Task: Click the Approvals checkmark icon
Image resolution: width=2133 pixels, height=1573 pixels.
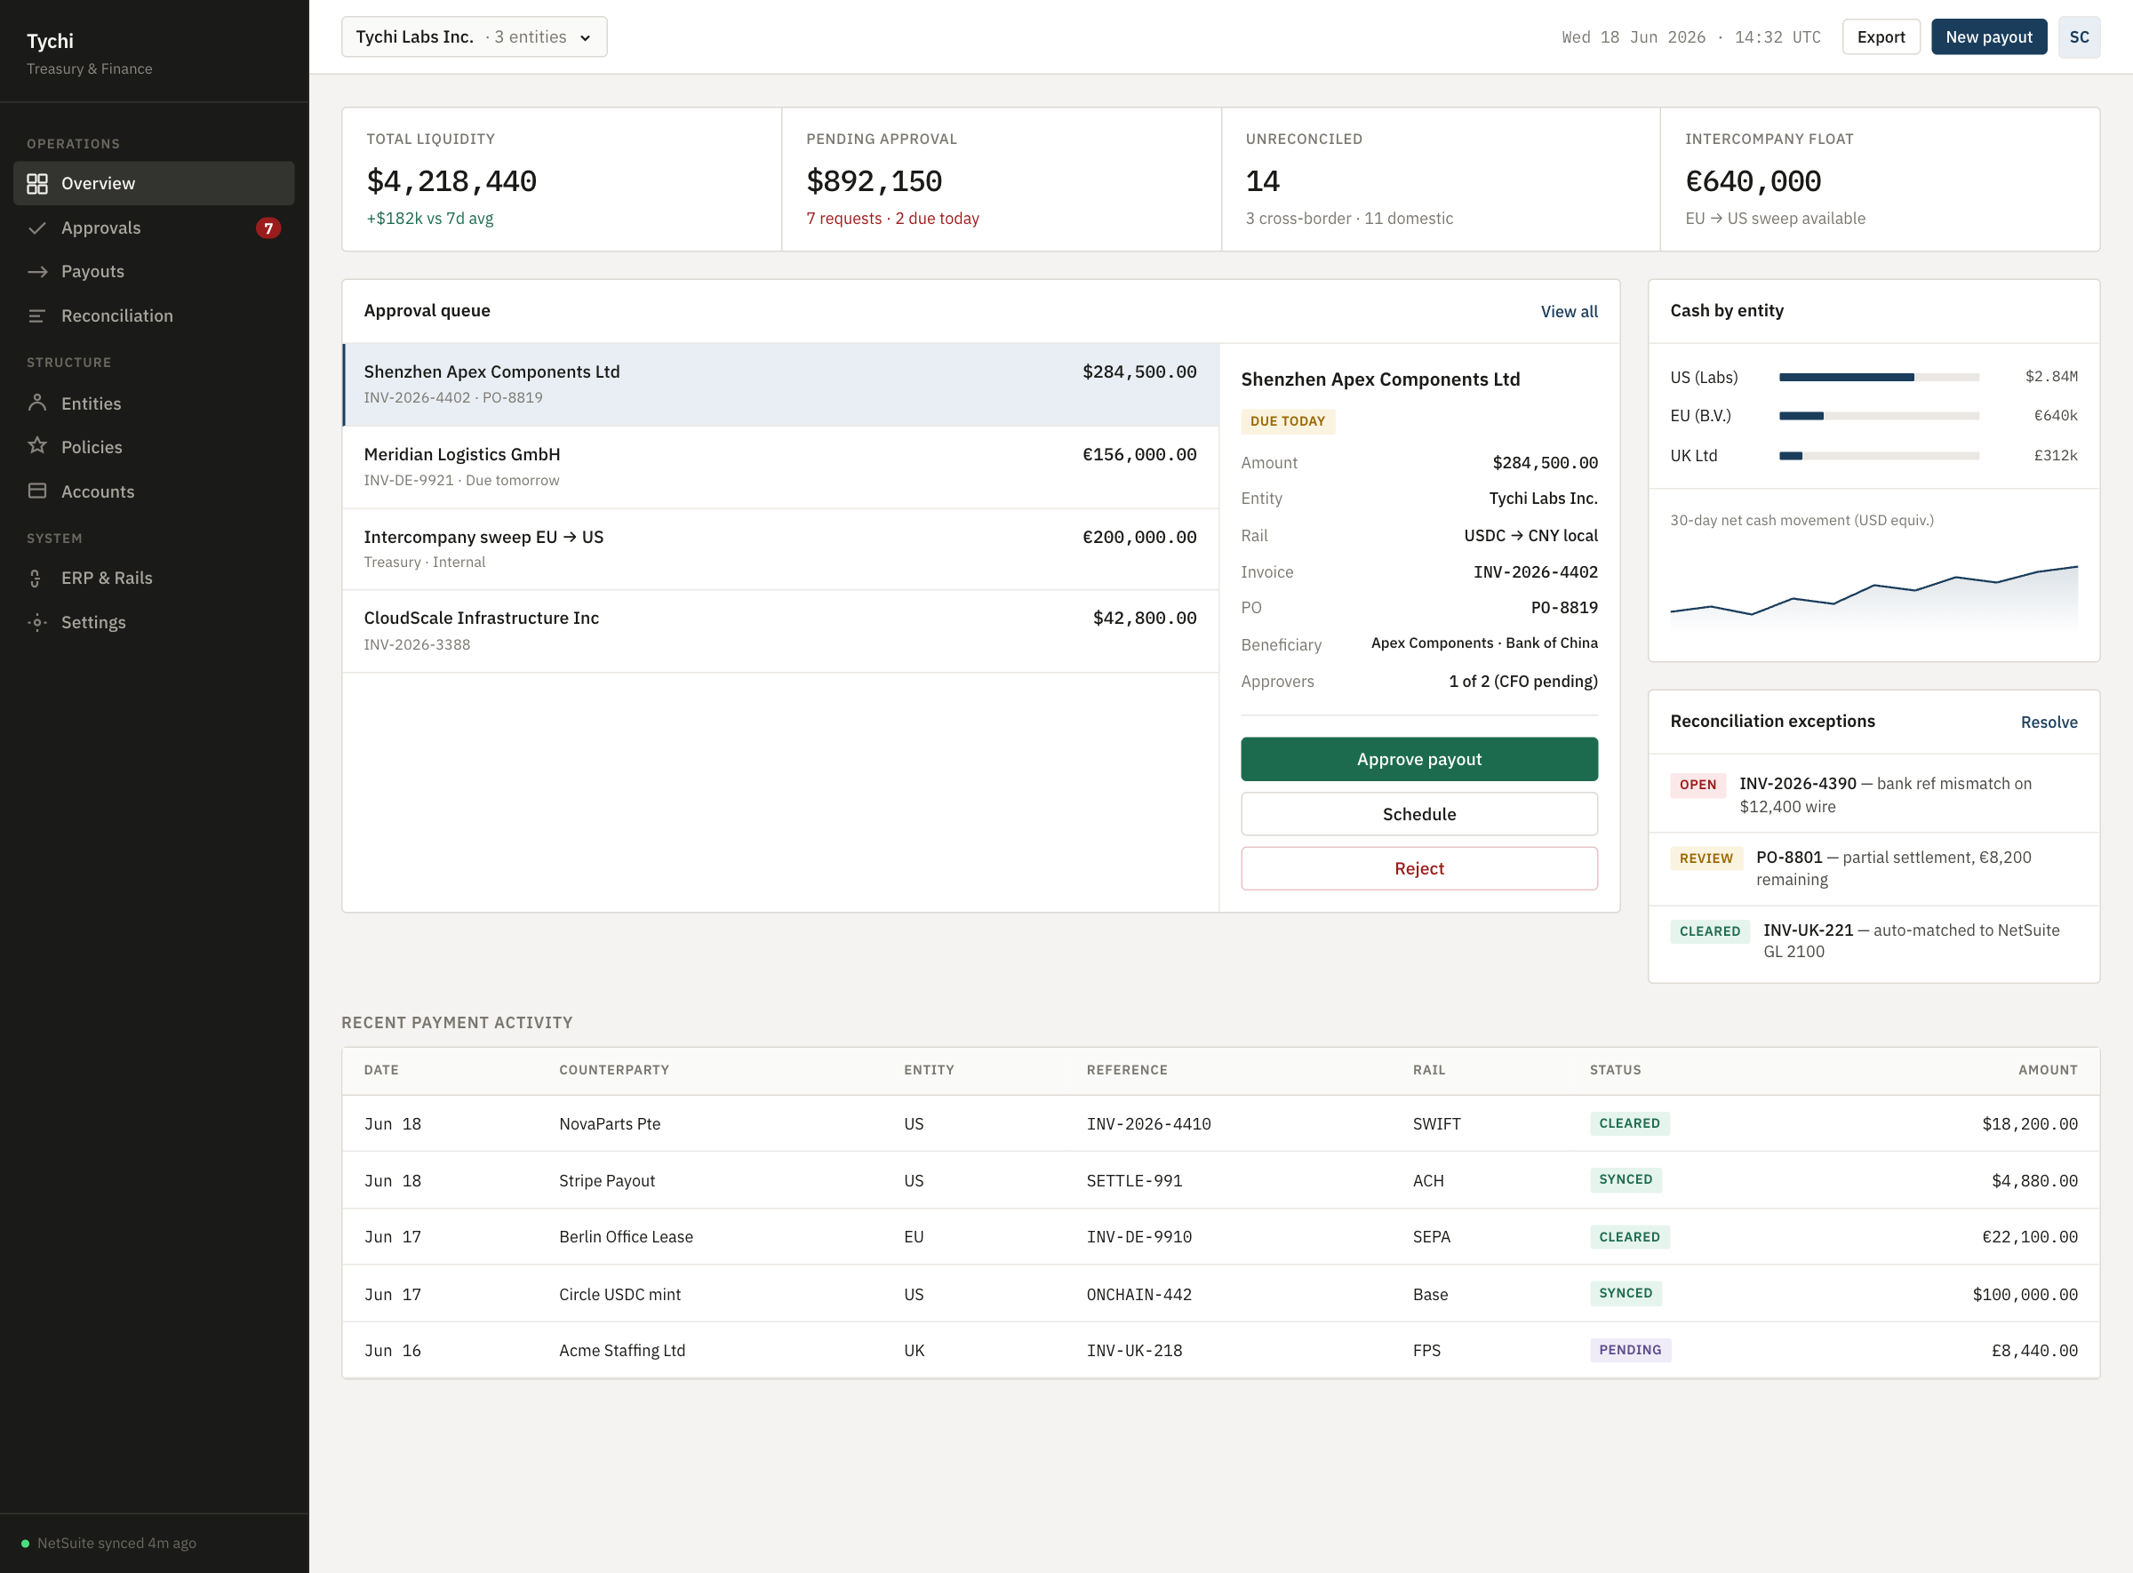Action: click(x=37, y=228)
